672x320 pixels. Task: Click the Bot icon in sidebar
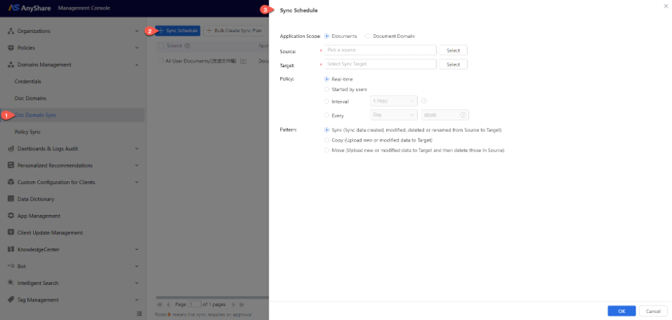(11, 266)
